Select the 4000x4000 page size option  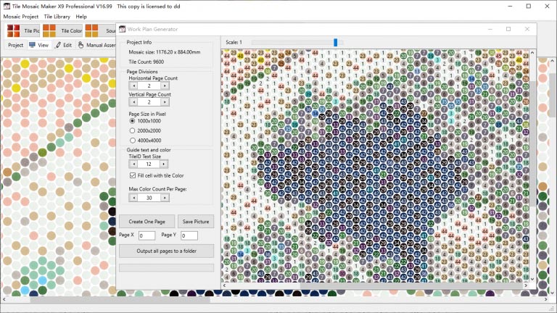133,140
